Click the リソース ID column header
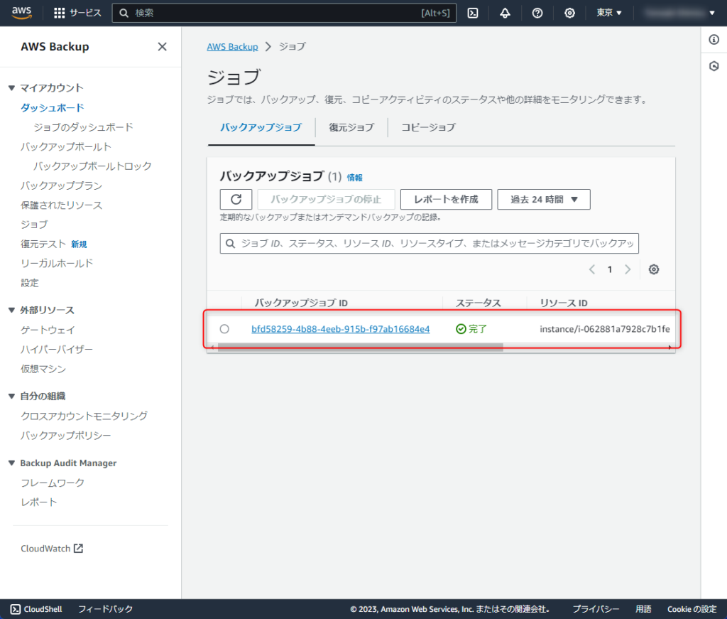 [x=563, y=303]
